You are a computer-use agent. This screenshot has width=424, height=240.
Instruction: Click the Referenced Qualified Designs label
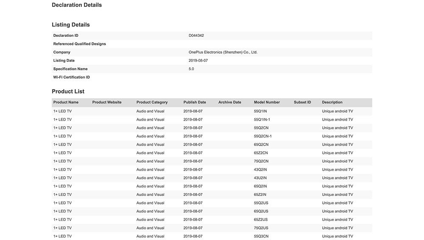80,44
